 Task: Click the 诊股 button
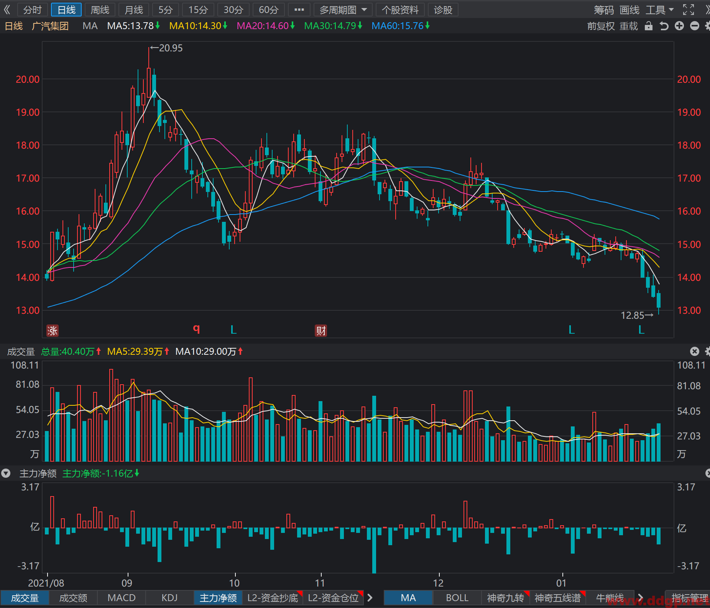point(443,10)
